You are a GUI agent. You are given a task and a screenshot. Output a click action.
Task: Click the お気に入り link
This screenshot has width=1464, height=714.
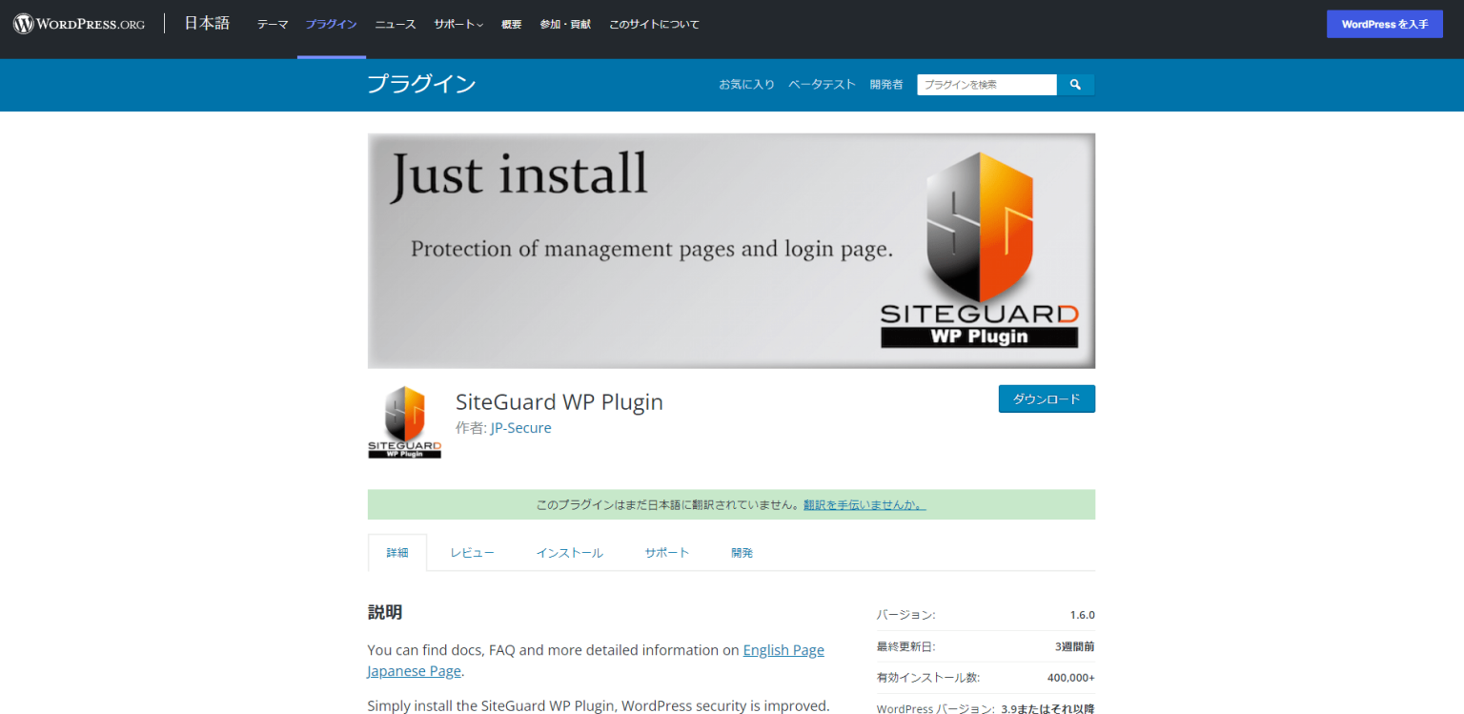tap(746, 84)
